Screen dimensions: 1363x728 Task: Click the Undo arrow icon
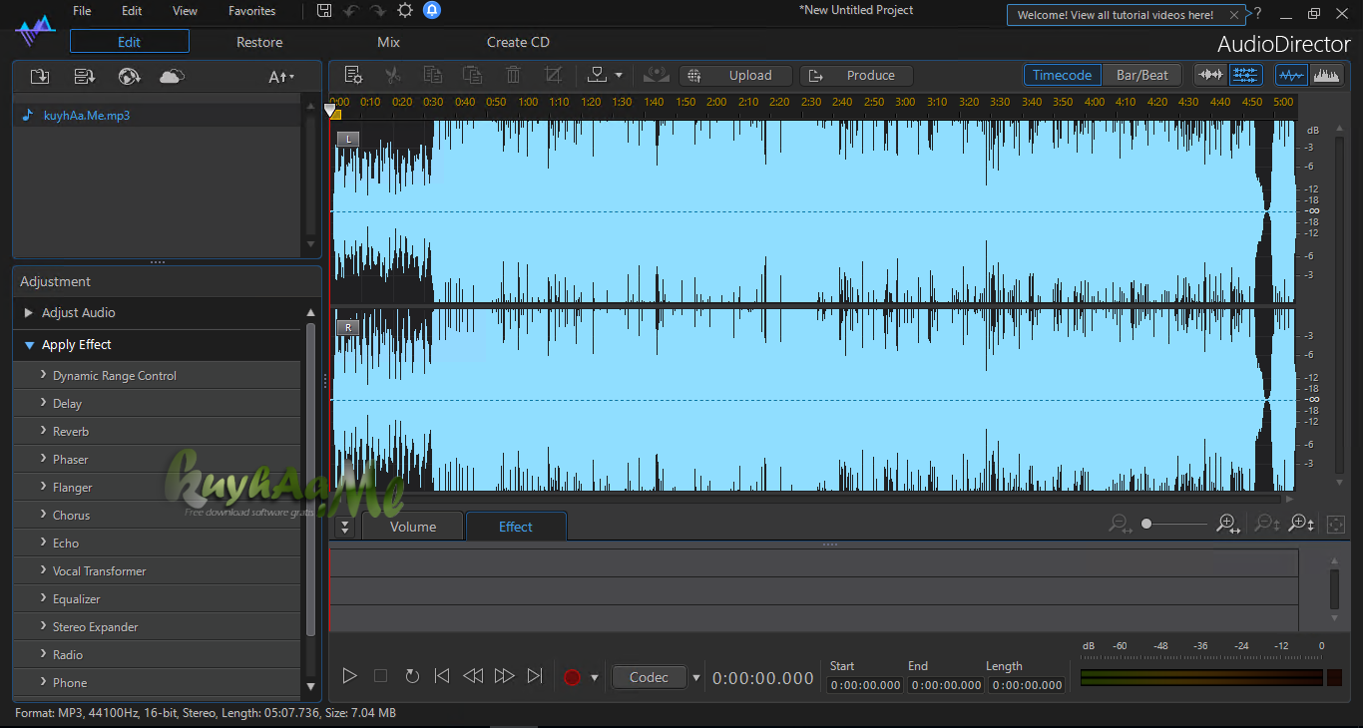click(350, 11)
